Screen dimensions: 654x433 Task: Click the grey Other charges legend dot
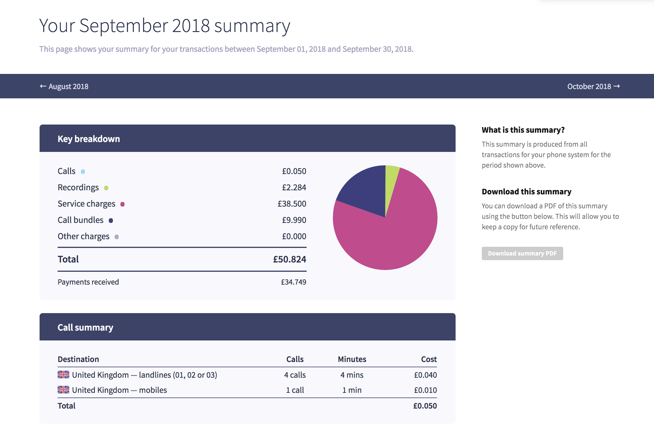click(x=117, y=237)
